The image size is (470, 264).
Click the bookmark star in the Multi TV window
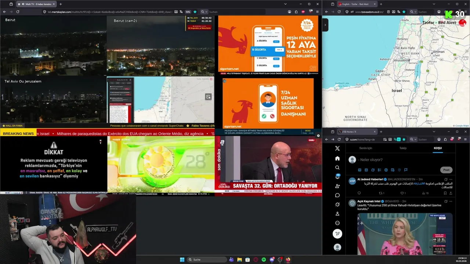coord(195,12)
